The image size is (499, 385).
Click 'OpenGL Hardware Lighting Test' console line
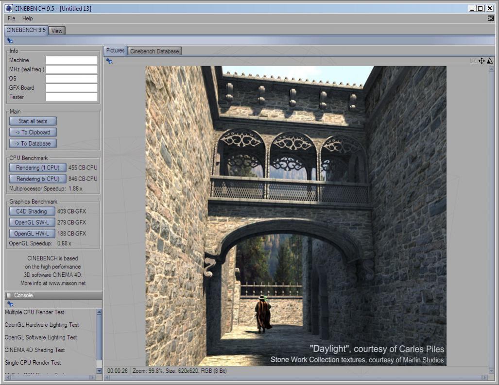click(42, 325)
